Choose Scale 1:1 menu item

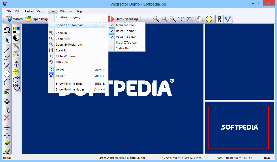pyautogui.click(x=78, y=50)
